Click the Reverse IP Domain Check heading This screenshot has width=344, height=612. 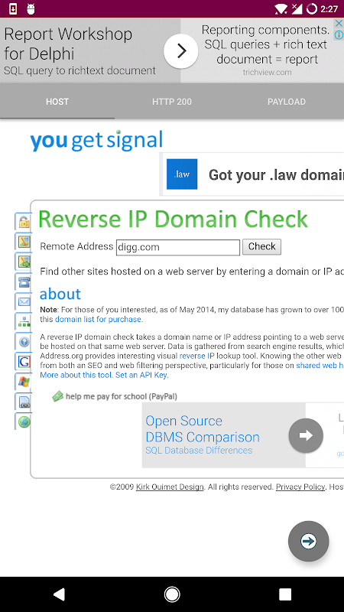pos(174,219)
